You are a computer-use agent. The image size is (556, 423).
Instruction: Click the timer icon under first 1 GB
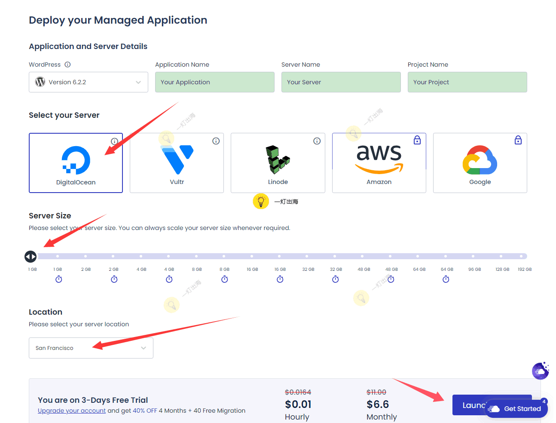pos(59,279)
